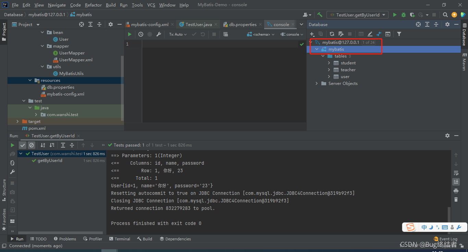Open console settings wrench icon
468x252 pixels.
coord(159,34)
